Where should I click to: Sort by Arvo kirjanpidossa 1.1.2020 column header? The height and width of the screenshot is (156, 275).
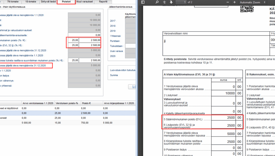click(119, 103)
